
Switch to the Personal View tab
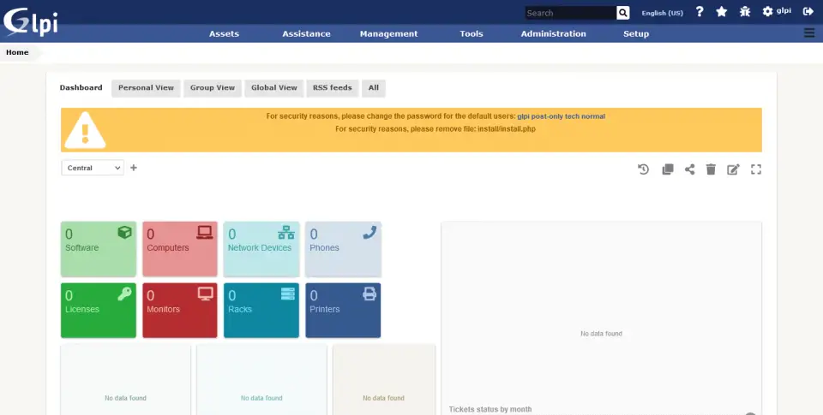coord(146,88)
